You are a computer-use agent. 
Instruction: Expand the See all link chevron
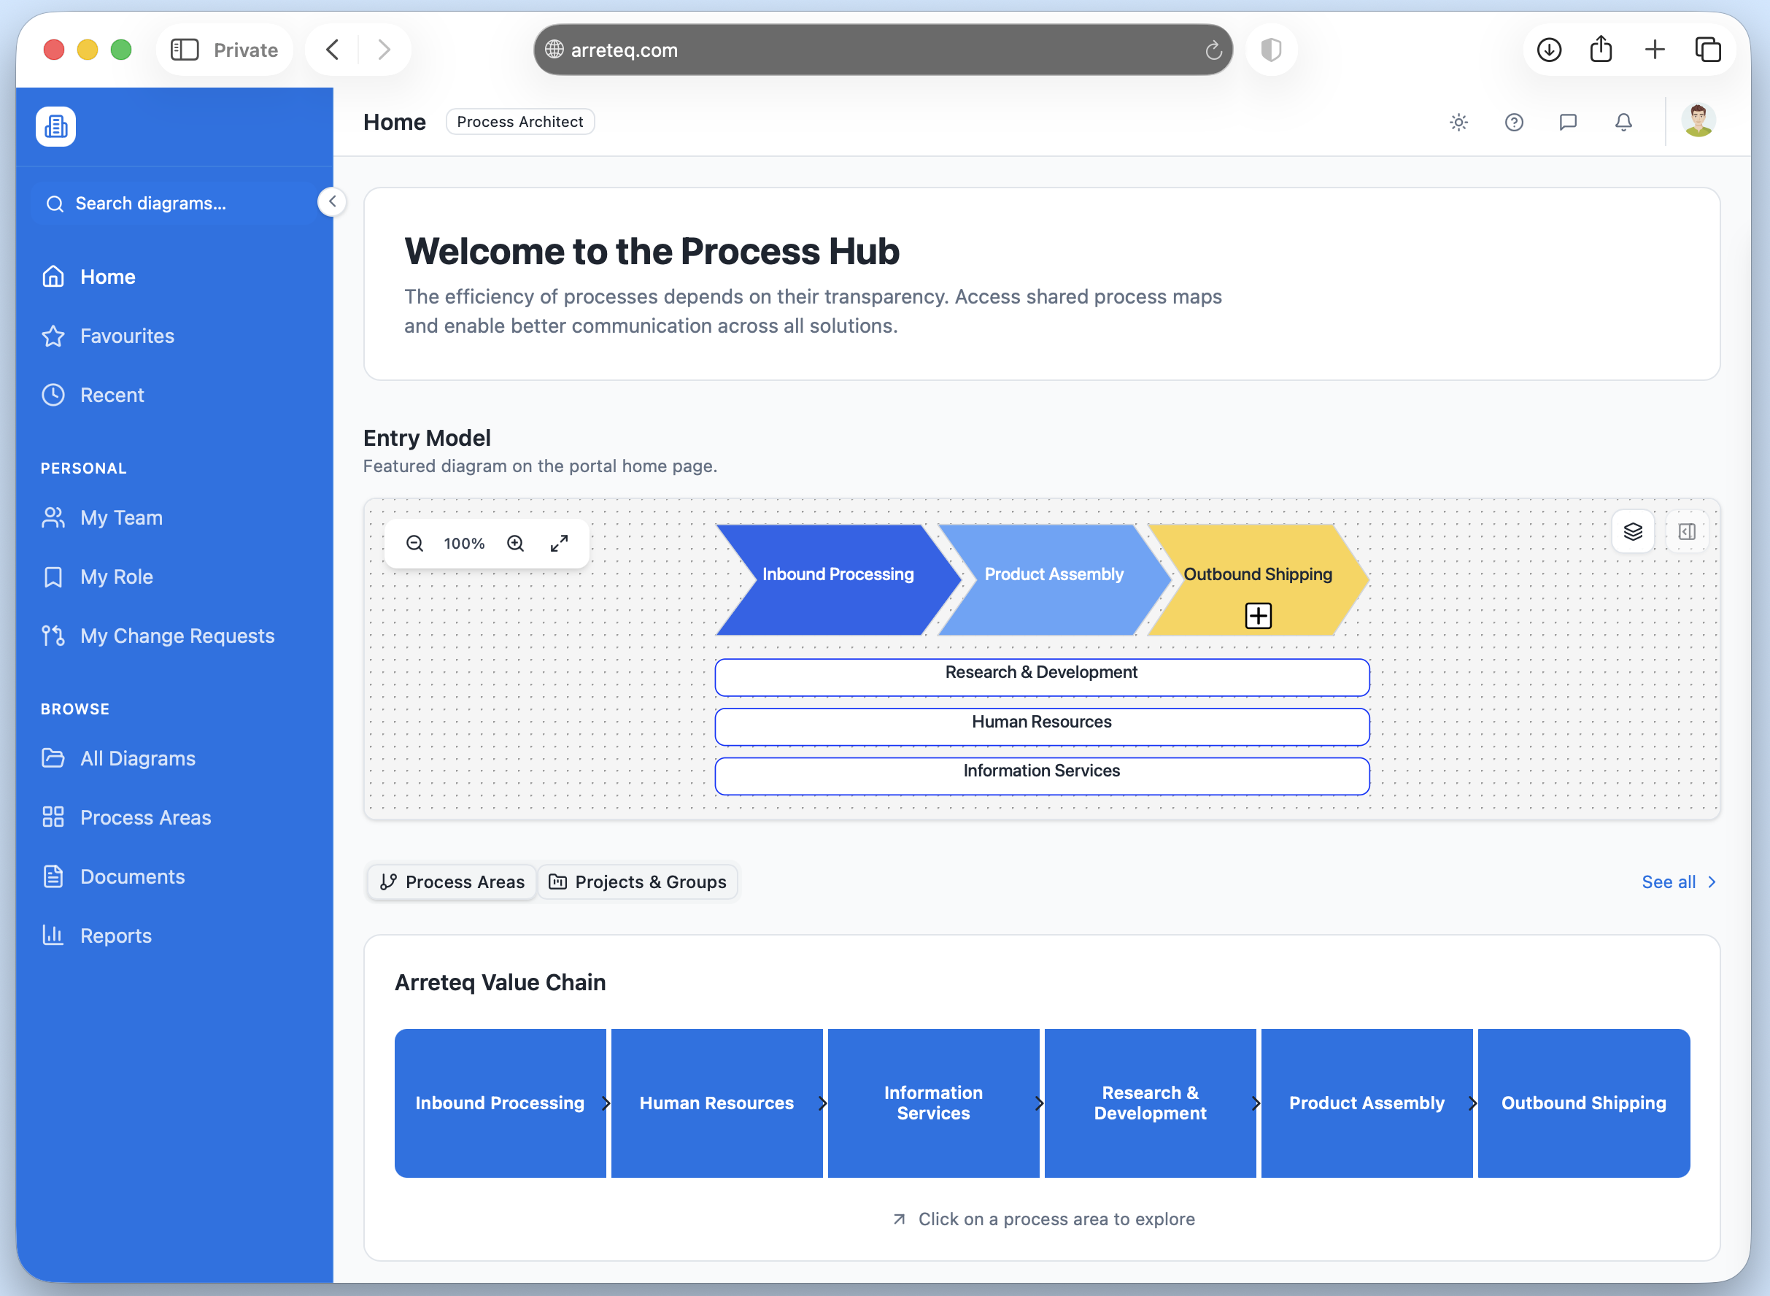1711,882
